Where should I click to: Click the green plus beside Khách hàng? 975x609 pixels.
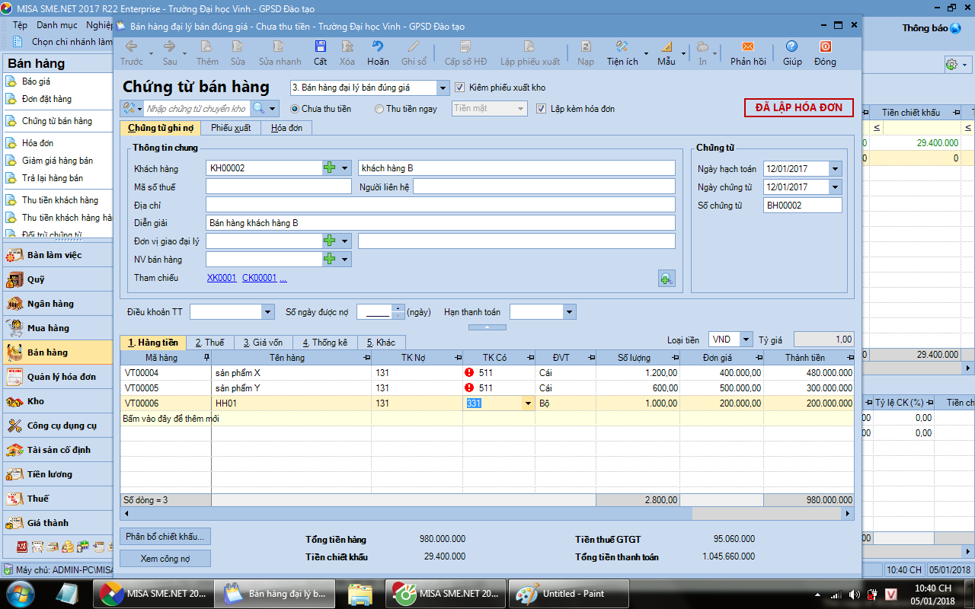(x=330, y=167)
